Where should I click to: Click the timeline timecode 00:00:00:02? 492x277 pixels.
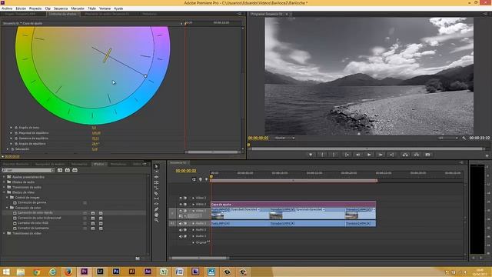tap(186, 171)
